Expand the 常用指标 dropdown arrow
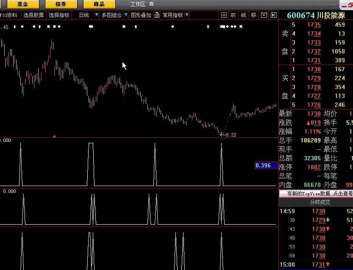The width and height of the screenshot is (353, 270). coord(187,15)
